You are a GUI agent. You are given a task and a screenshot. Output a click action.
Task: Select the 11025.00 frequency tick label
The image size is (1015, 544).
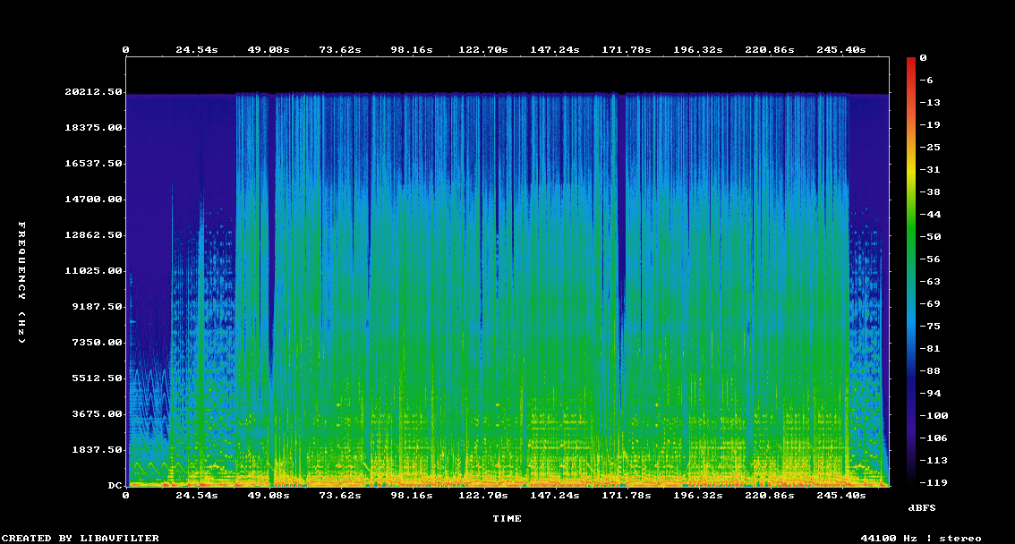93,270
